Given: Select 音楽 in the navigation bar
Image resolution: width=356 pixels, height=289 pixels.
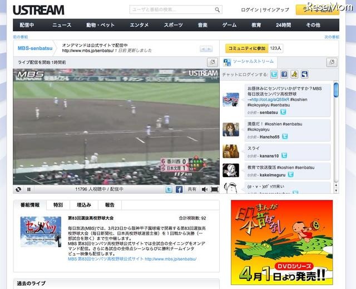Looking at the screenshot, I should 202,25.
